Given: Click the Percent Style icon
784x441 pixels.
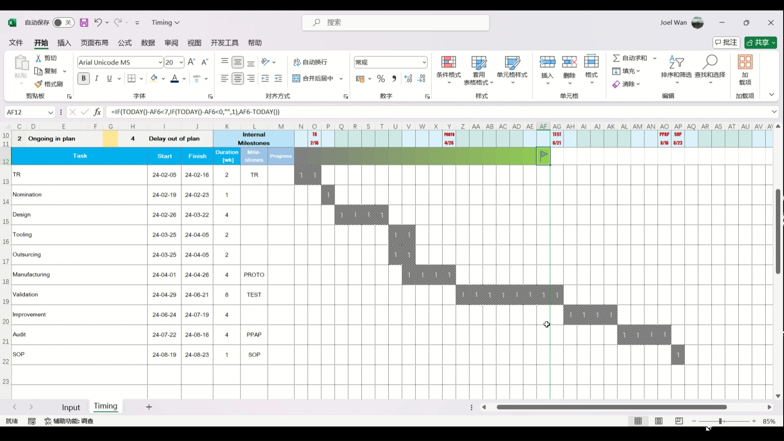Looking at the screenshot, I should (381, 79).
